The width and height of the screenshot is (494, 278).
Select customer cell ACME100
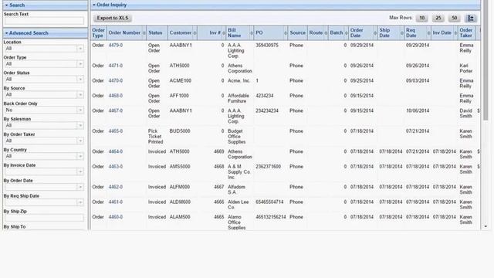pos(180,80)
